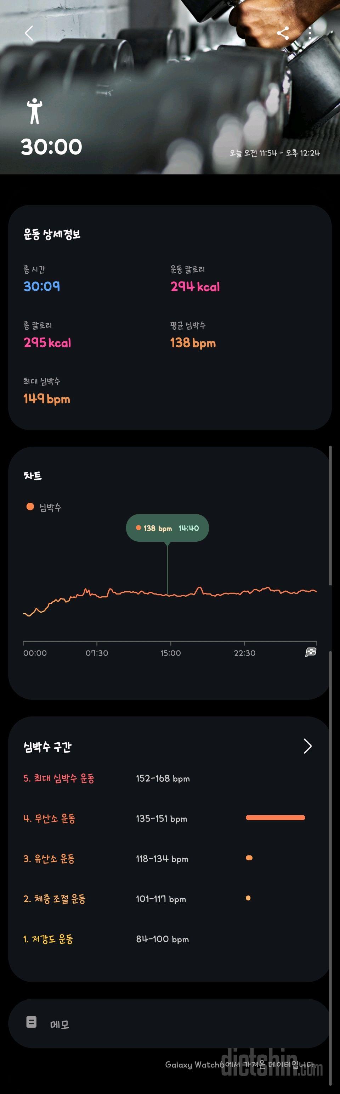Image resolution: width=340 pixels, height=1094 pixels.
Task: Tap the 최대 심박수 149 bpm value
Action: click(47, 399)
